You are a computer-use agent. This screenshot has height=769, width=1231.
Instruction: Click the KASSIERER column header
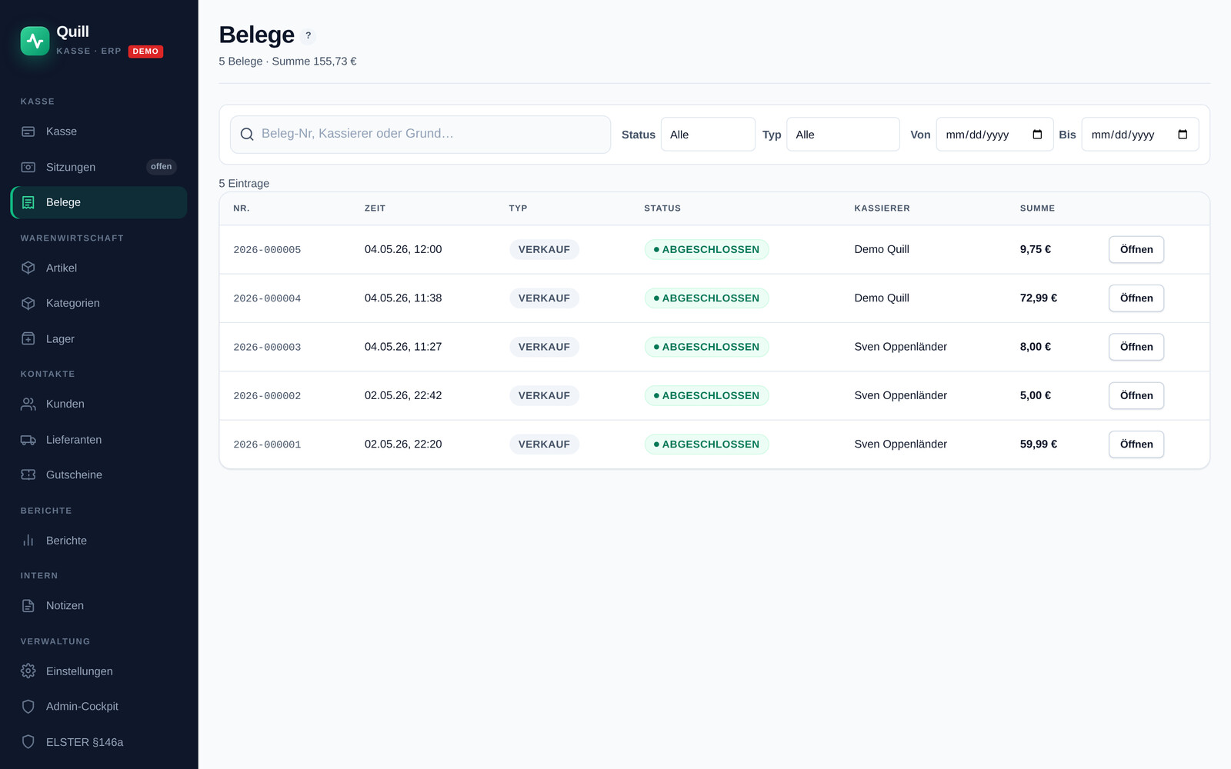(x=882, y=208)
